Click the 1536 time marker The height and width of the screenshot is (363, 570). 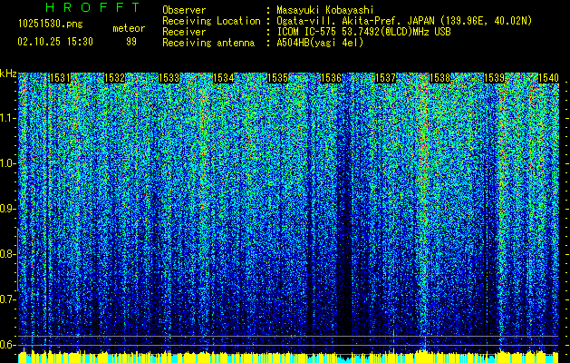pos(332,78)
